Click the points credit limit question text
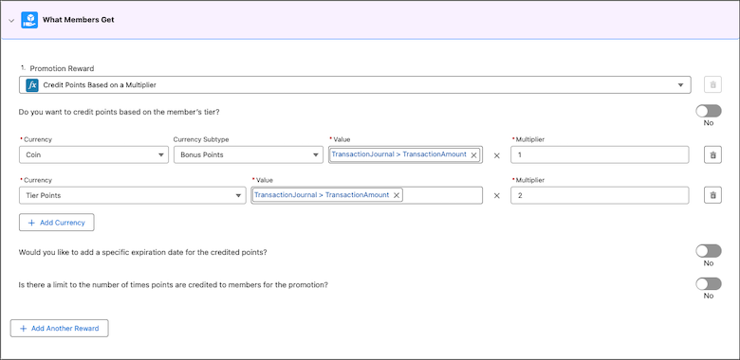Screen dimensions: 740x360 [174, 285]
